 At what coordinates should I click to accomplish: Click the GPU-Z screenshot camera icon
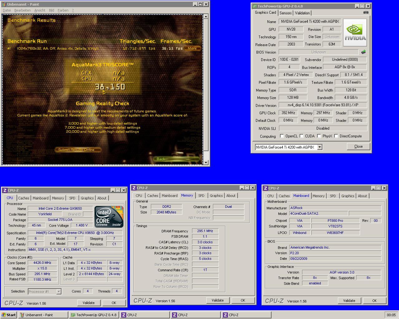[x=366, y=12]
